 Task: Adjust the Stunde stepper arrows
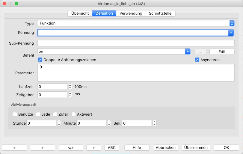59,123
